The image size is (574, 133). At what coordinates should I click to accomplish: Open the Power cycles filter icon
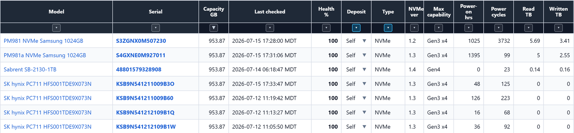pos(498,28)
